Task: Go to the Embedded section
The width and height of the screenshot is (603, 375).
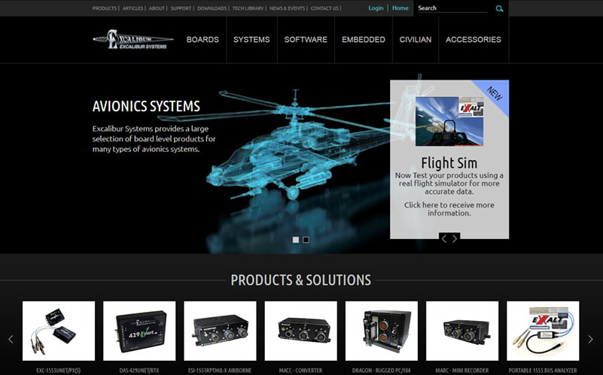Action: tap(363, 40)
